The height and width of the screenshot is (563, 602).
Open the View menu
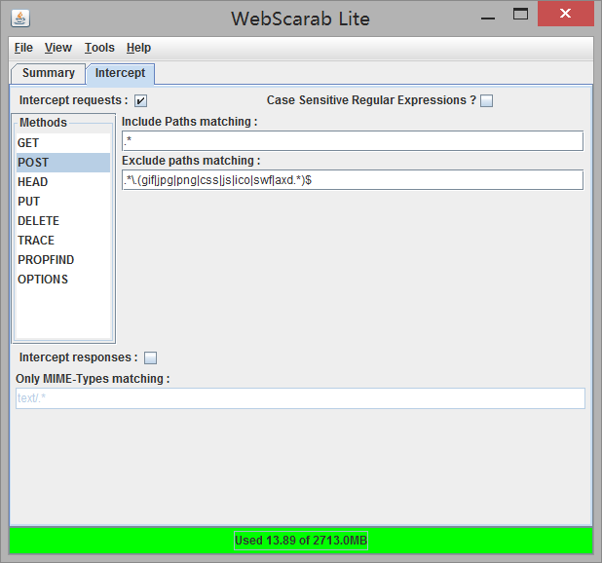pos(58,48)
